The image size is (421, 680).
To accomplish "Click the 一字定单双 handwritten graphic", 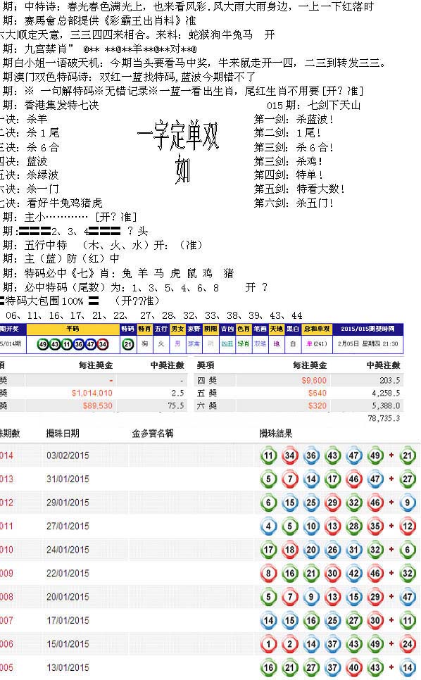I will click(179, 151).
